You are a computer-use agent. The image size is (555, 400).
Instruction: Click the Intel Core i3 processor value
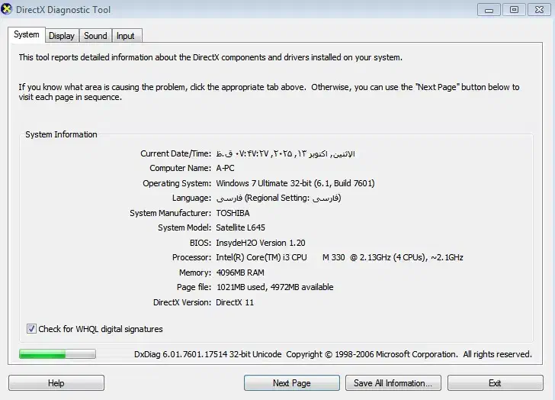point(339,257)
